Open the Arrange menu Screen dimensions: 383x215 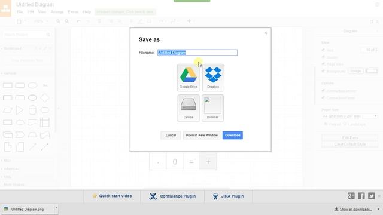pyautogui.click(x=57, y=12)
